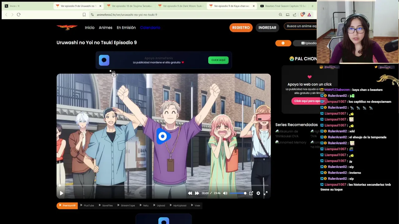This screenshot has width=399, height=224.
Task: Play the video using the play button
Action: tap(61, 193)
